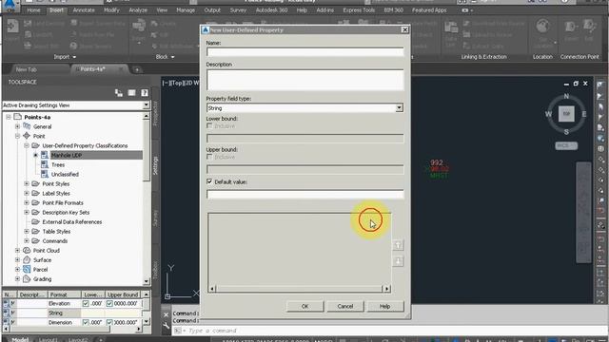
Task: Click the N compass direction on ViewCube
Action: [x=566, y=96]
